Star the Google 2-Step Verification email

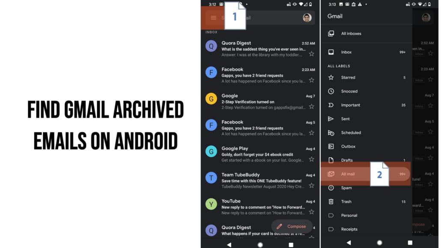click(311, 106)
